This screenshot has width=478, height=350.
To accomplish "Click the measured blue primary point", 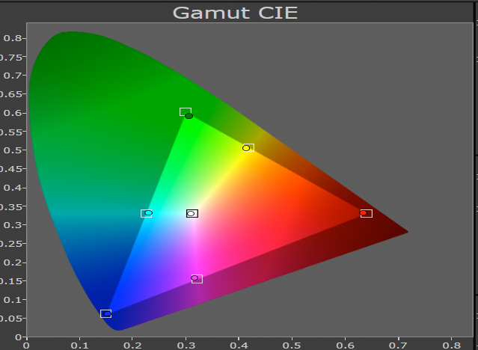I will click(107, 313).
